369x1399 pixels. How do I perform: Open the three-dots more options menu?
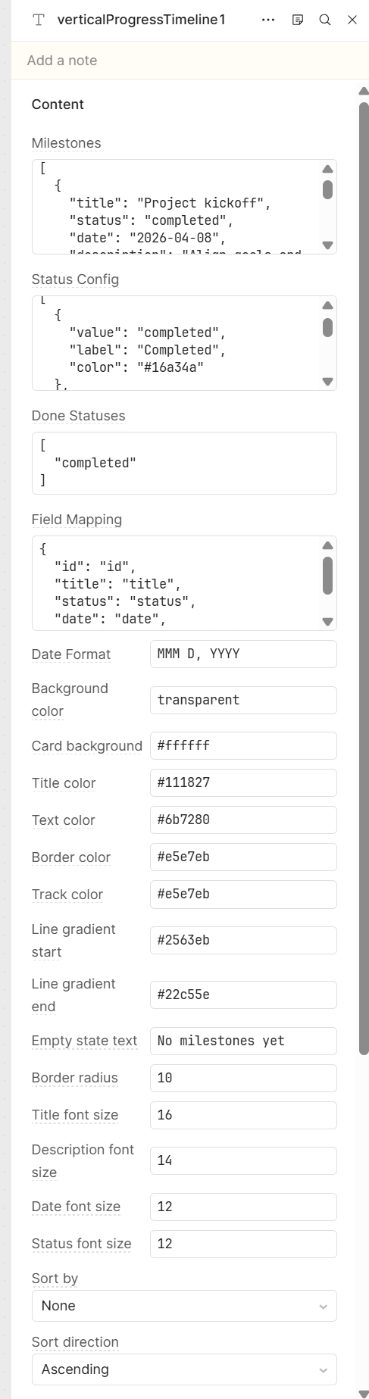pos(268,20)
